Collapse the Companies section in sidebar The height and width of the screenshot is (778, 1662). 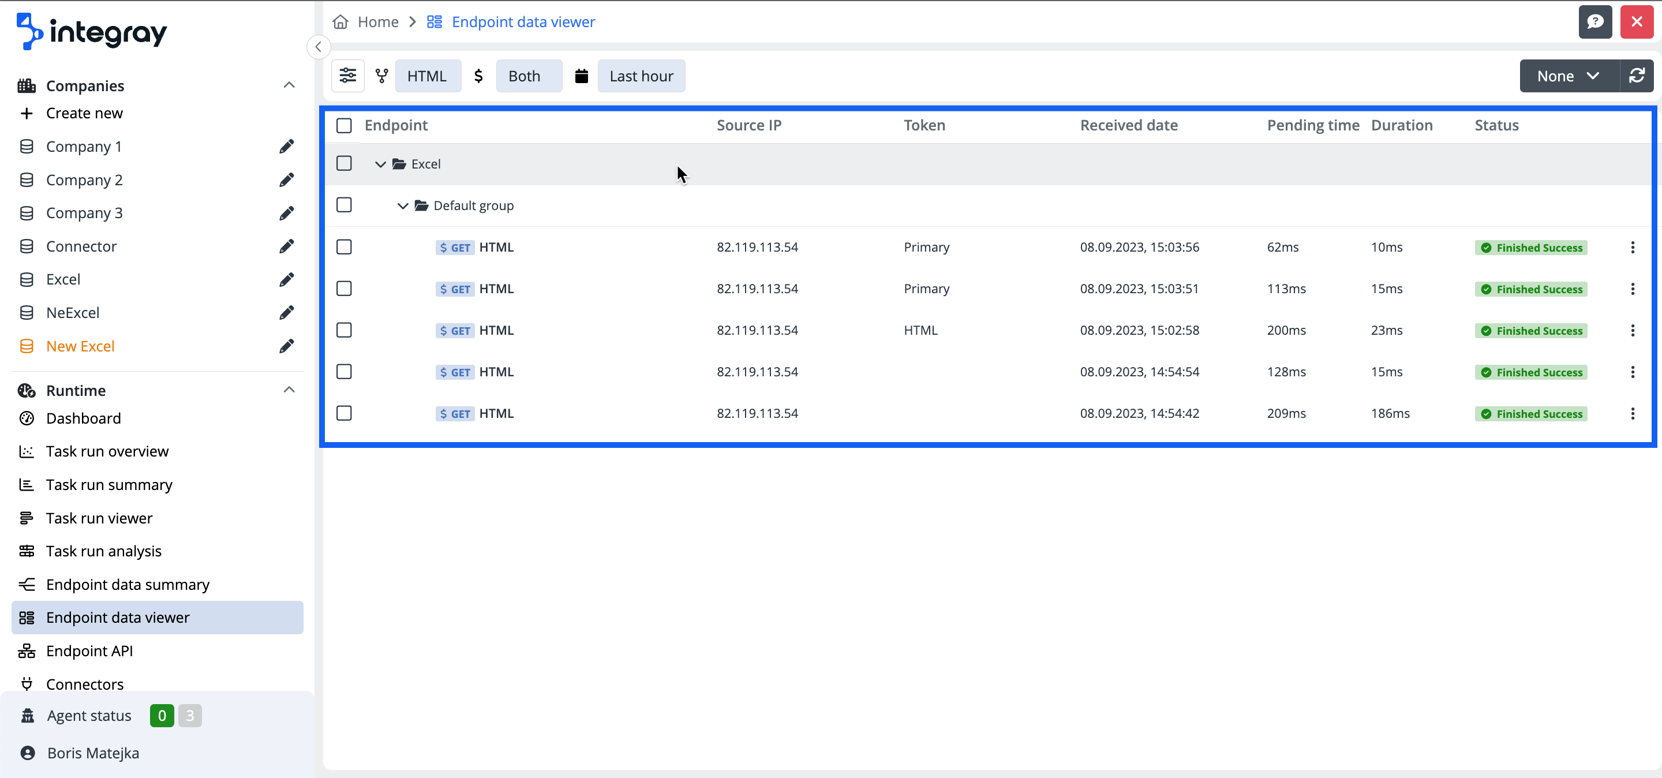(289, 85)
